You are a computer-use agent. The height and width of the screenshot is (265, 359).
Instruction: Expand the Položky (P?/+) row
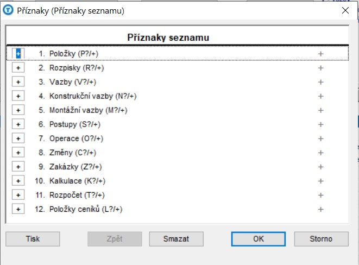tap(18, 54)
